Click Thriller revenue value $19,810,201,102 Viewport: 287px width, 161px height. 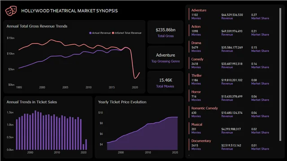pyautogui.click(x=232, y=80)
